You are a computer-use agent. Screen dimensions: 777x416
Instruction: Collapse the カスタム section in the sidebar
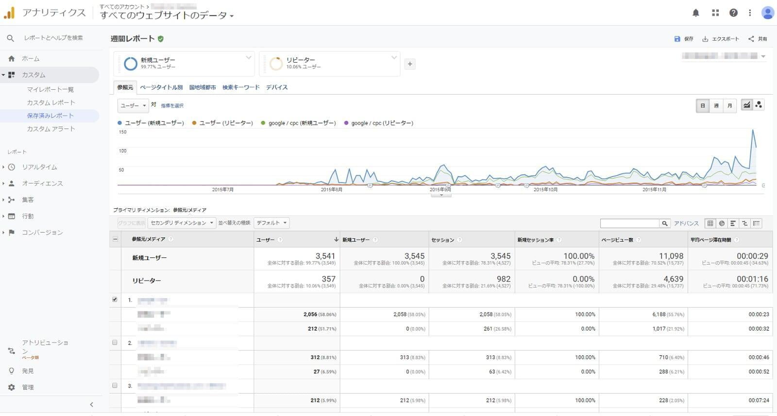(3, 75)
